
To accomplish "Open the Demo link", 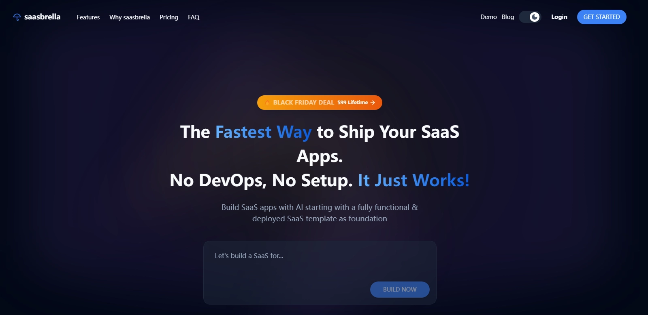I will click(x=488, y=17).
